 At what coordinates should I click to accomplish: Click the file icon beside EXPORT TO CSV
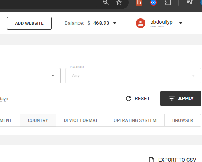coord(151,160)
